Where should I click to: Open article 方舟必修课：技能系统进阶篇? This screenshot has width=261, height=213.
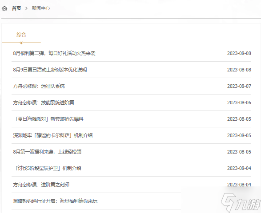point(44,103)
